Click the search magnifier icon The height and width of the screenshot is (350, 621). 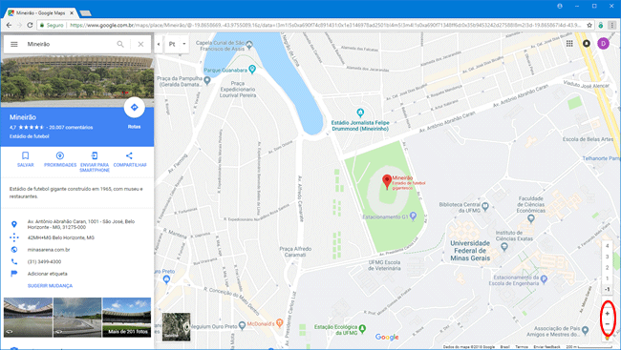(x=120, y=44)
